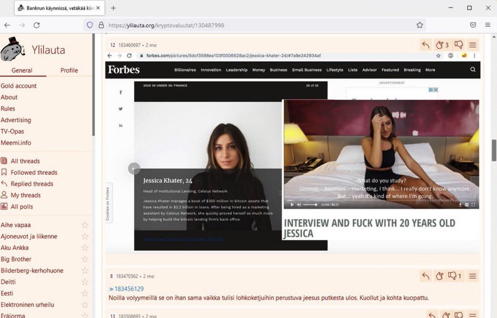
Task: Reply to post 183460697 using the arrow icon
Action: pos(426,45)
